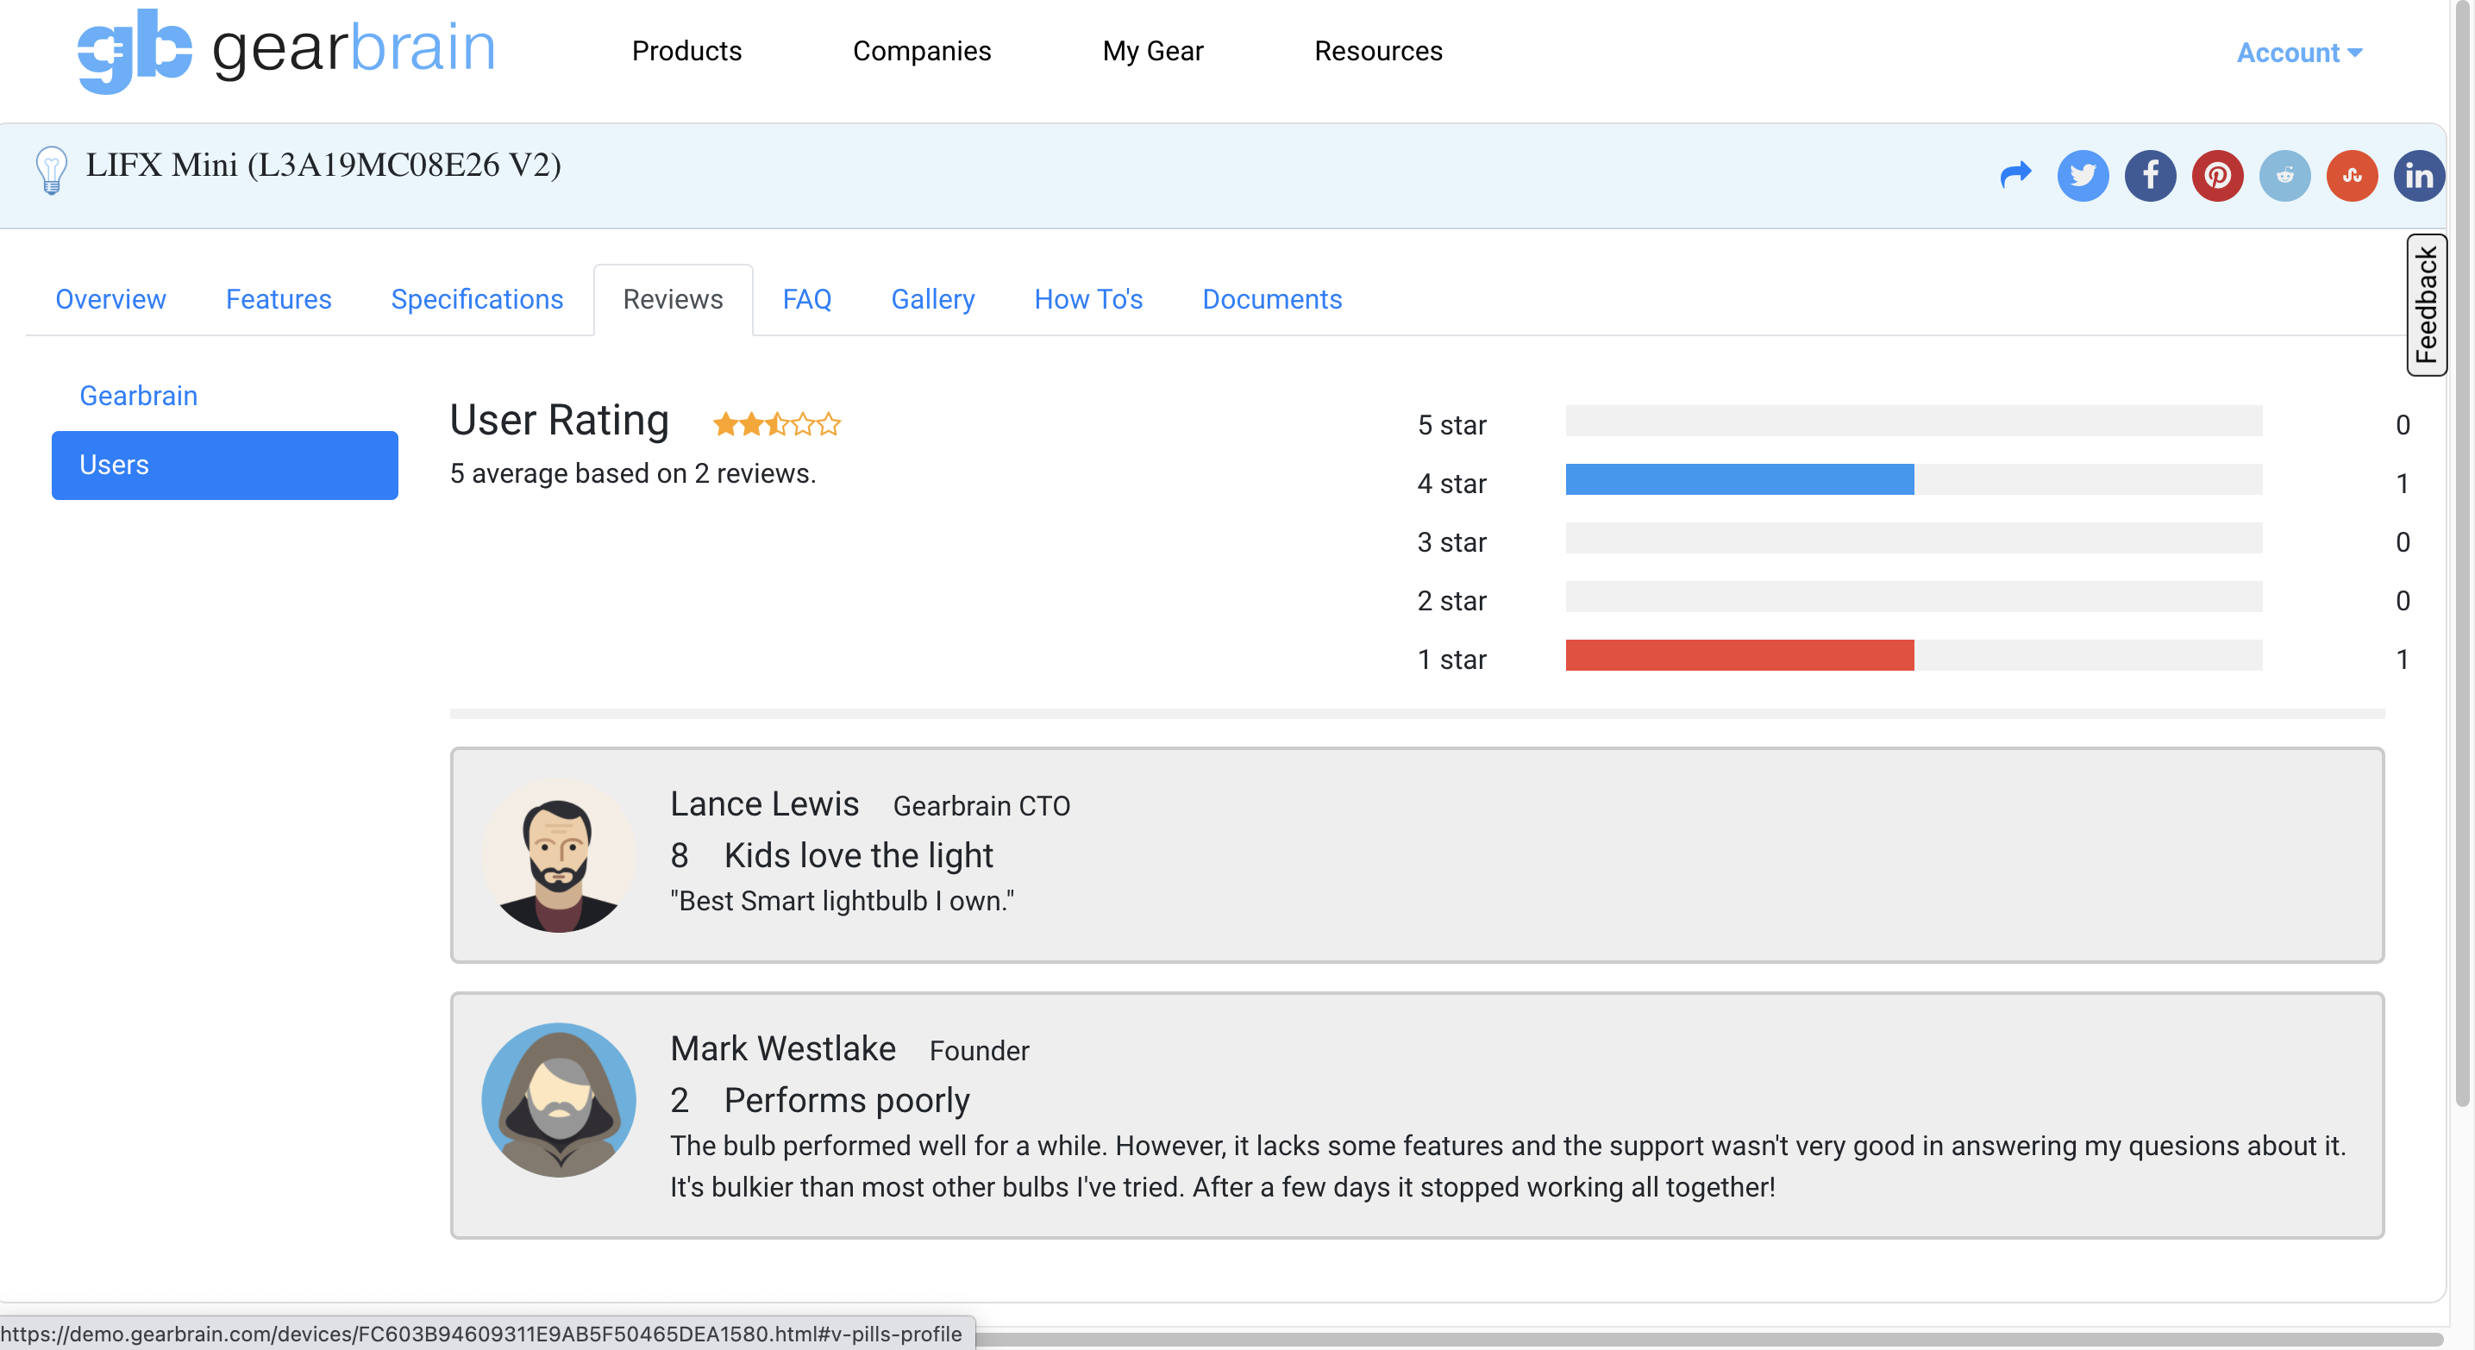The width and height of the screenshot is (2475, 1350).
Task: Open the Resources menu
Action: tap(1378, 51)
